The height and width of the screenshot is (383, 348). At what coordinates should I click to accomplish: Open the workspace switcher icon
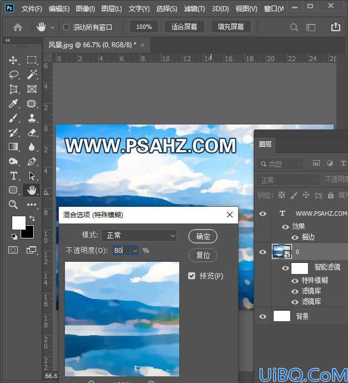click(311, 27)
